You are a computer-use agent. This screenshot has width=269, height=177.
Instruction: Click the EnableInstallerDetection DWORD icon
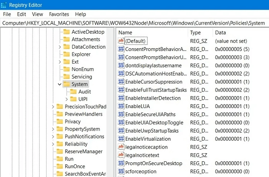[x=121, y=98]
